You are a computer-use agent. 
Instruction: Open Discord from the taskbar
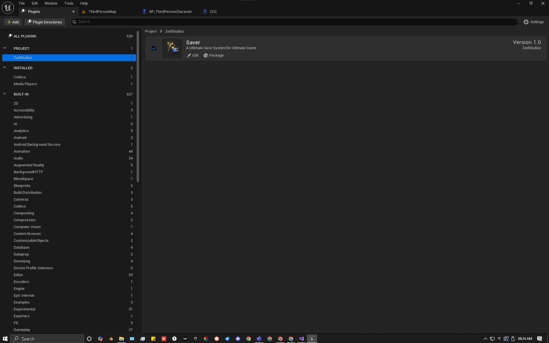click(238, 339)
